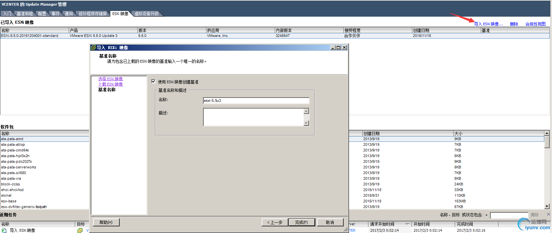Sort recent tasks by 完成时间 column

(477, 224)
